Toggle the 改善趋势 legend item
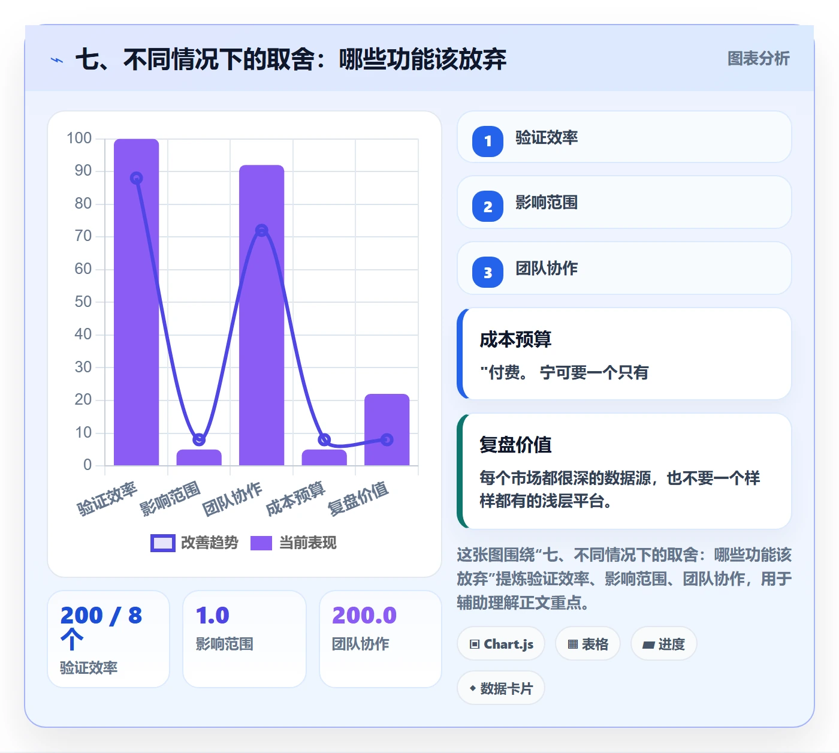839x753 pixels. [x=194, y=543]
